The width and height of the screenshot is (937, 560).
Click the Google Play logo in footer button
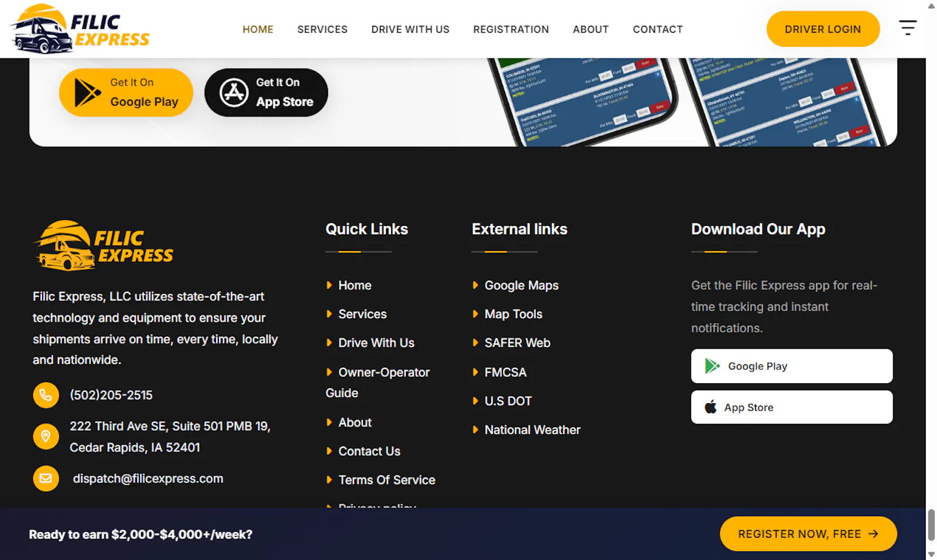[712, 366]
